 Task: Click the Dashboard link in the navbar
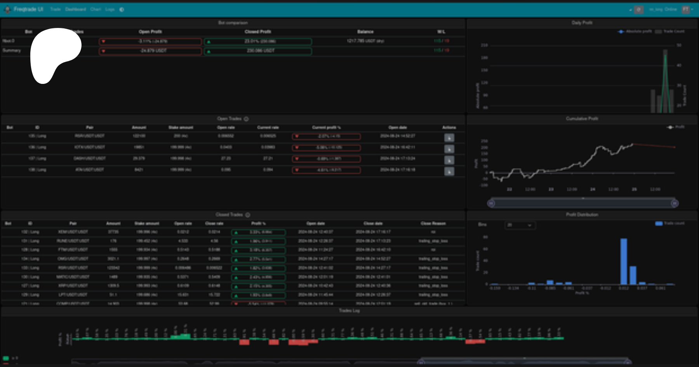coord(75,9)
